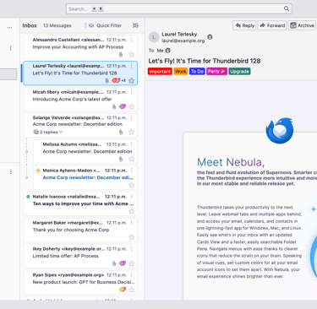Open the Quick Filter bar
This screenshot has height=309, width=317.
tap(105, 25)
